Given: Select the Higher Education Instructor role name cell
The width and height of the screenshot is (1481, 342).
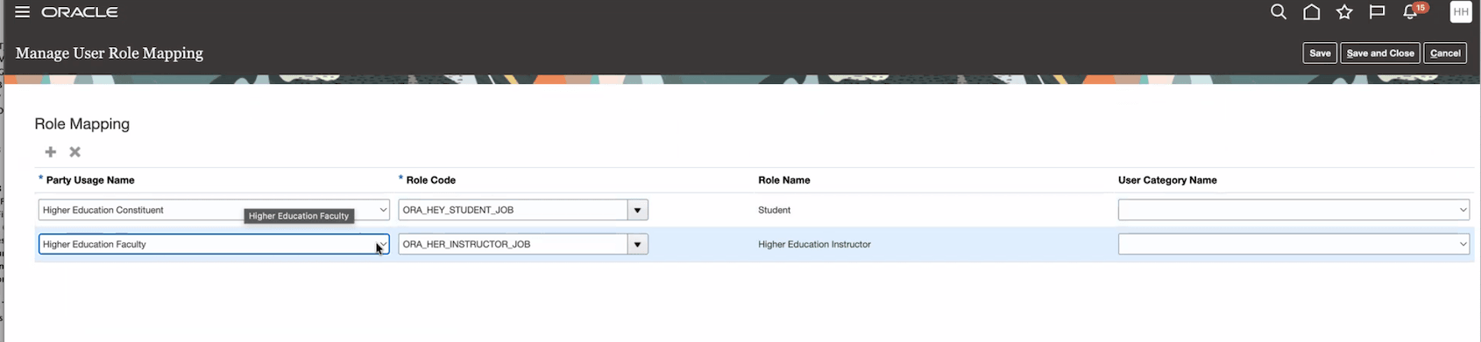Looking at the screenshot, I should (815, 244).
